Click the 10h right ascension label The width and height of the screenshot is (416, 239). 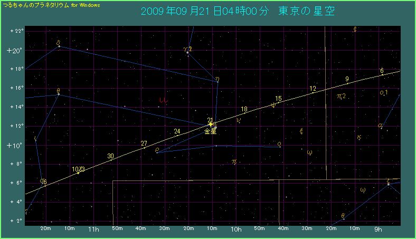click(x=235, y=230)
